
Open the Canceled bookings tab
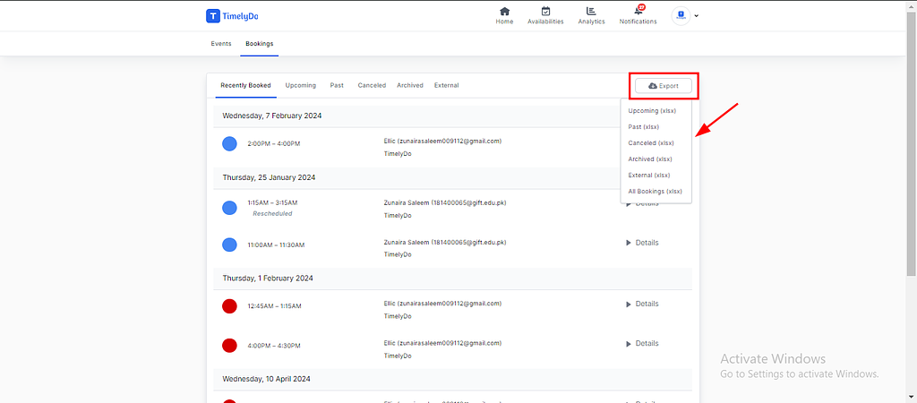click(x=372, y=85)
